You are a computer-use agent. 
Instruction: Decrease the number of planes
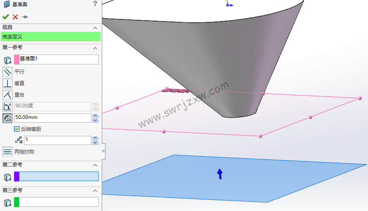point(95,142)
